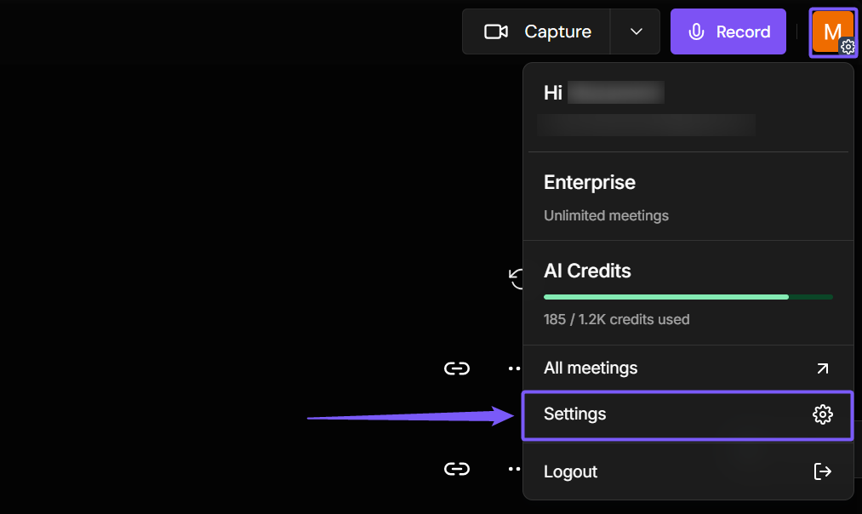This screenshot has width=862, height=514.
Task: Choose Logout from the profile menu
Action: click(571, 471)
